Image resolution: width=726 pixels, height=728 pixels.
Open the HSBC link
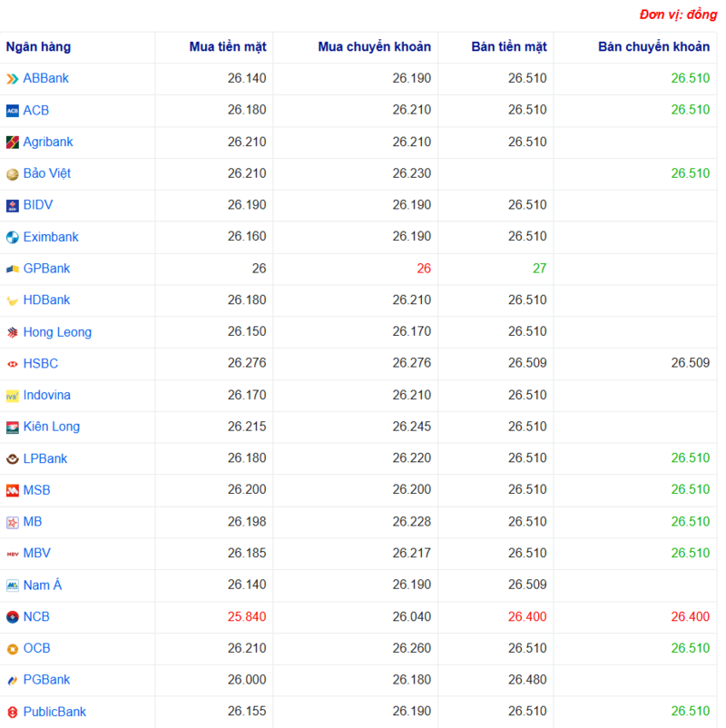[41, 363]
